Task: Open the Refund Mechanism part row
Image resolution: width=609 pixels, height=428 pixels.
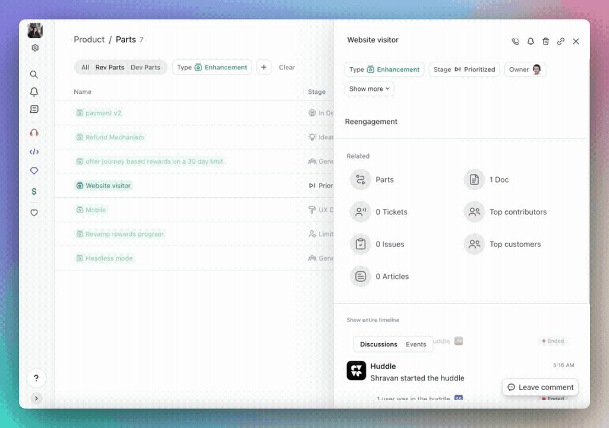Action: tap(115, 137)
